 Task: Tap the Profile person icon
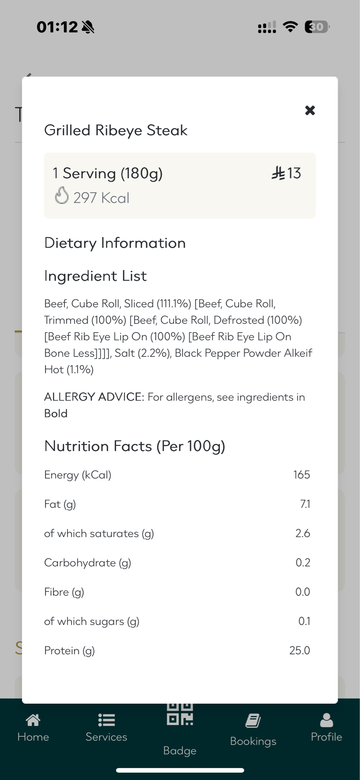326,720
